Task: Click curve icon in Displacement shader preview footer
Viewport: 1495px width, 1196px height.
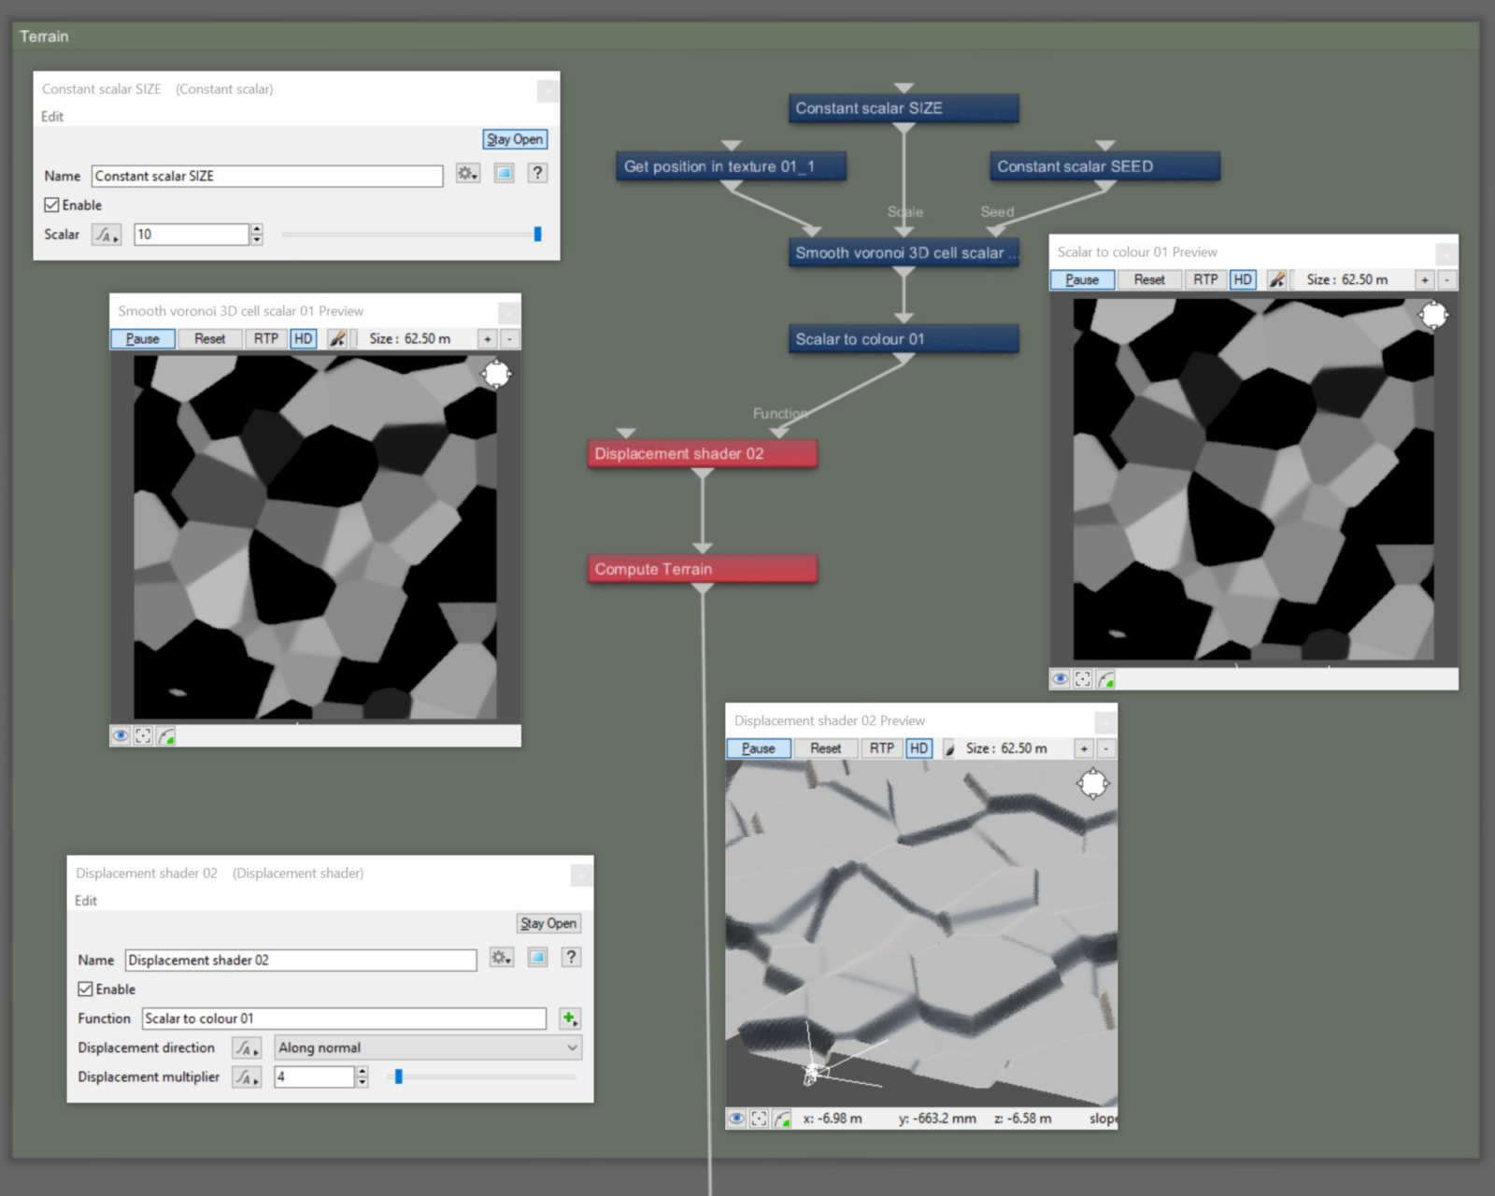Action: (x=782, y=1118)
